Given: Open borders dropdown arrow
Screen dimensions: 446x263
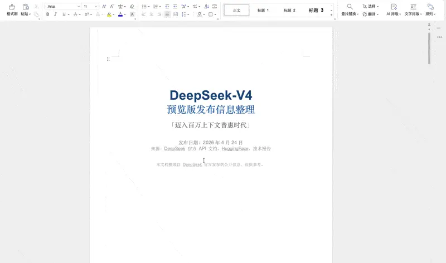Looking at the screenshot, I should [215, 14].
